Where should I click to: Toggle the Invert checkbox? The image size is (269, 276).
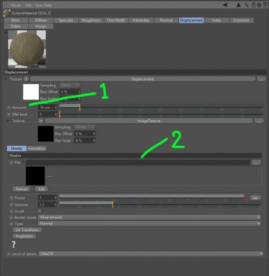click(x=39, y=211)
